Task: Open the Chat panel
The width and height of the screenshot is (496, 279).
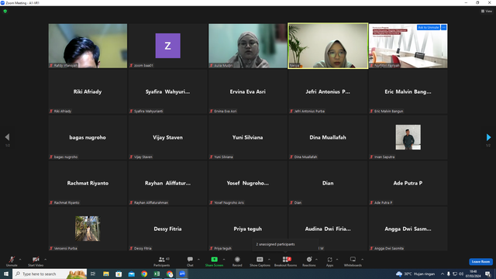Action: pos(190,261)
